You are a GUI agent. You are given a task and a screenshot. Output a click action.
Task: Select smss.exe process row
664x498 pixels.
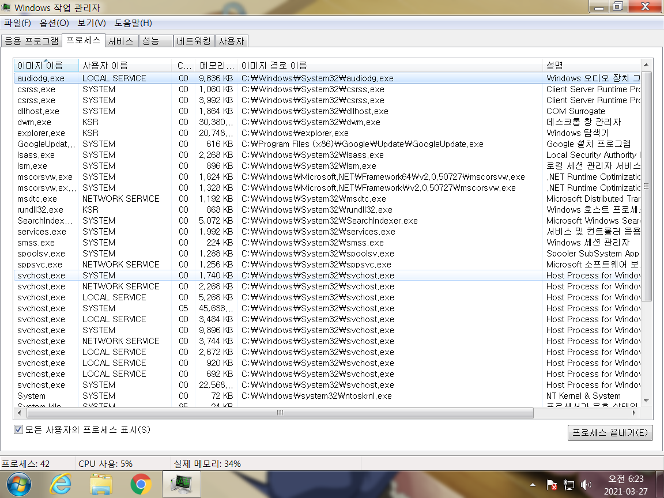coord(327,243)
